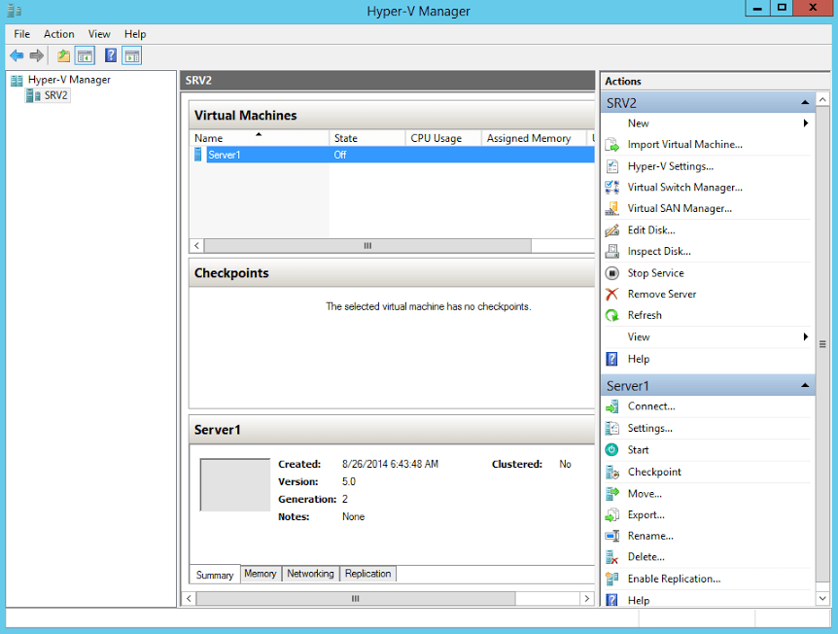838x634 pixels.
Task: Click the CPU Usage column header
Action: point(443,138)
